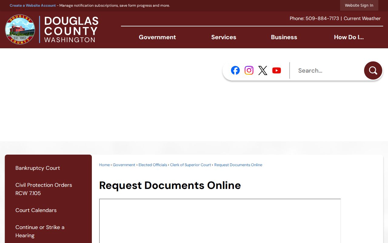Go to Government breadcrumb link
This screenshot has width=388, height=243.
click(x=124, y=165)
